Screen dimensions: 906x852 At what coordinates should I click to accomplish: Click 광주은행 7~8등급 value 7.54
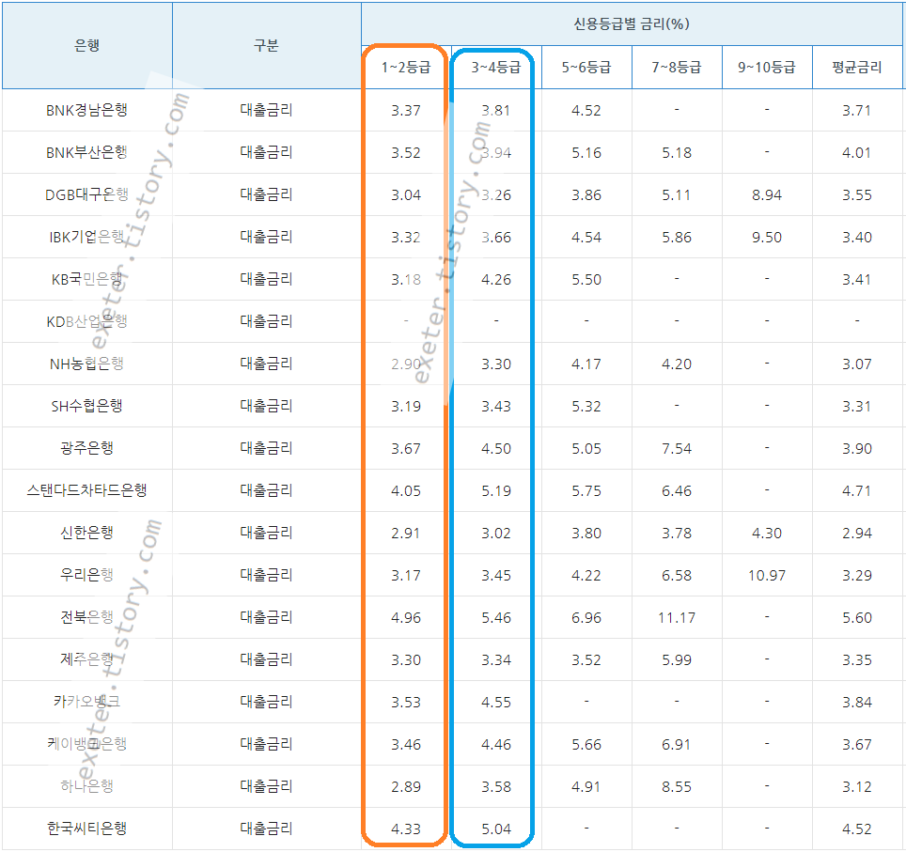click(x=676, y=449)
